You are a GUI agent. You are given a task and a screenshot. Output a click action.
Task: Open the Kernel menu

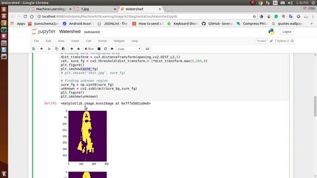point(103,41)
